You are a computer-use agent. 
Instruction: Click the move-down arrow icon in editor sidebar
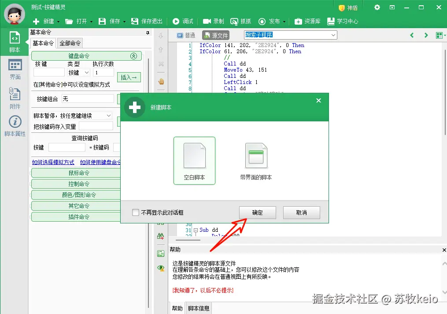[x=161, y=36]
